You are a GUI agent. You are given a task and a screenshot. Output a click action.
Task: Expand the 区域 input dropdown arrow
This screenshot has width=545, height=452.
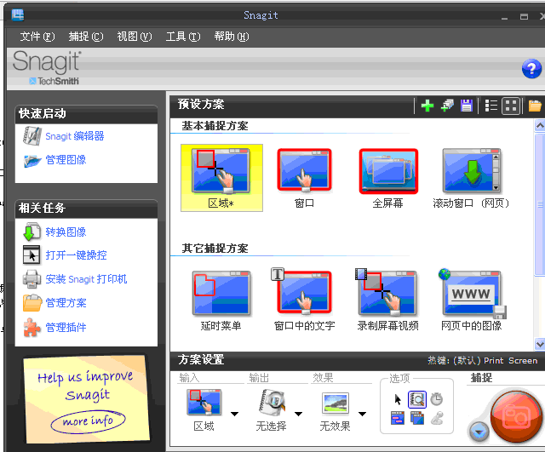[x=235, y=414]
